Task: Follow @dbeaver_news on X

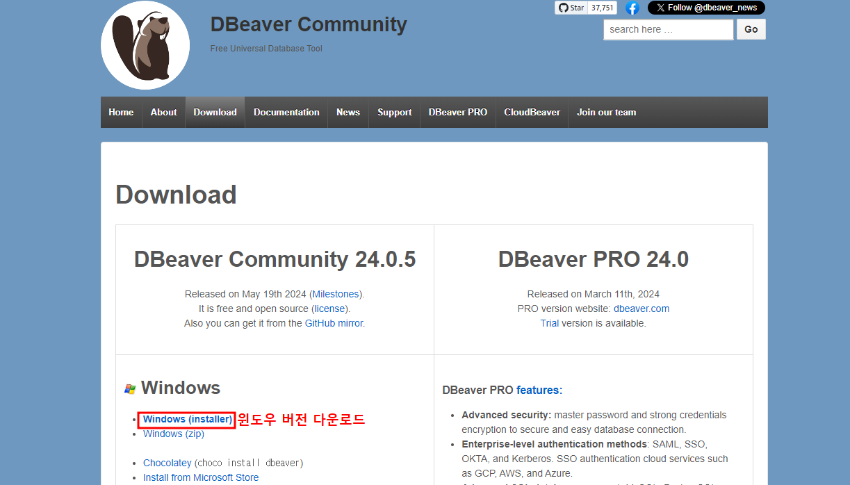Action: point(706,8)
